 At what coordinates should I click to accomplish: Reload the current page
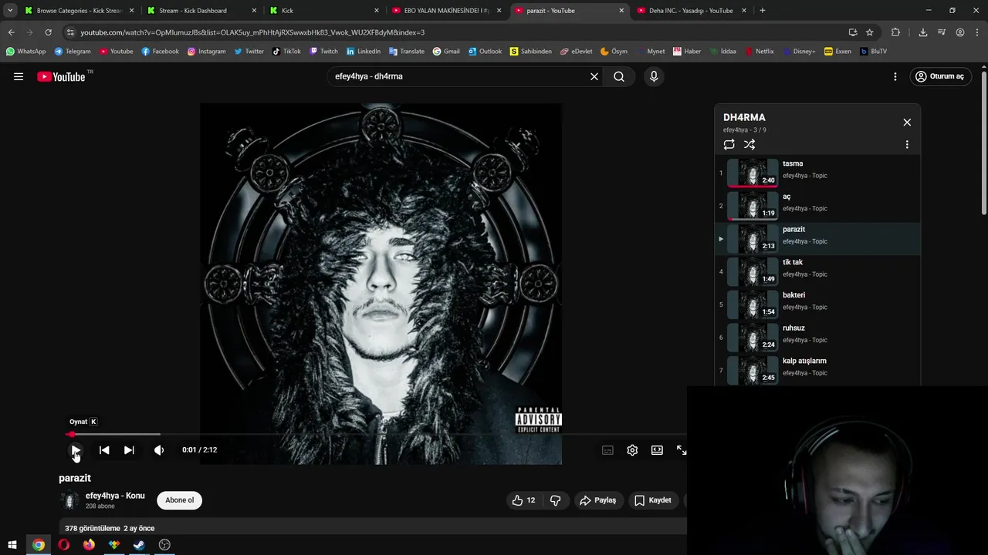[48, 32]
